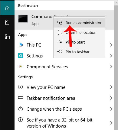Image resolution: width=118 pixels, height=130 pixels.
Task: Click the Apps section heading
Action: point(23,35)
